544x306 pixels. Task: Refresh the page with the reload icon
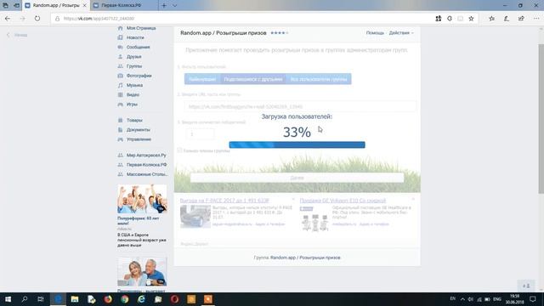point(37,19)
